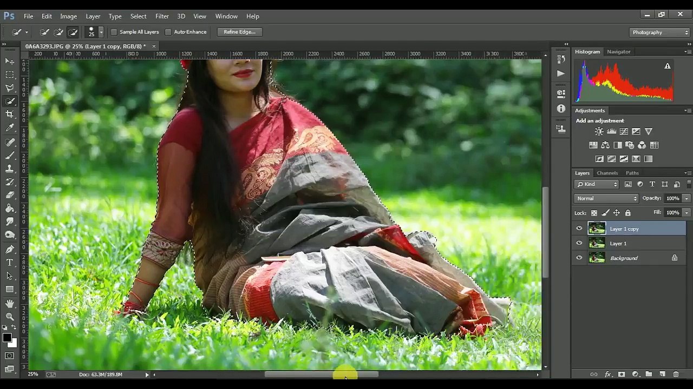Click the Refine Edge button
Screen dimensions: 693x389
pos(239,32)
